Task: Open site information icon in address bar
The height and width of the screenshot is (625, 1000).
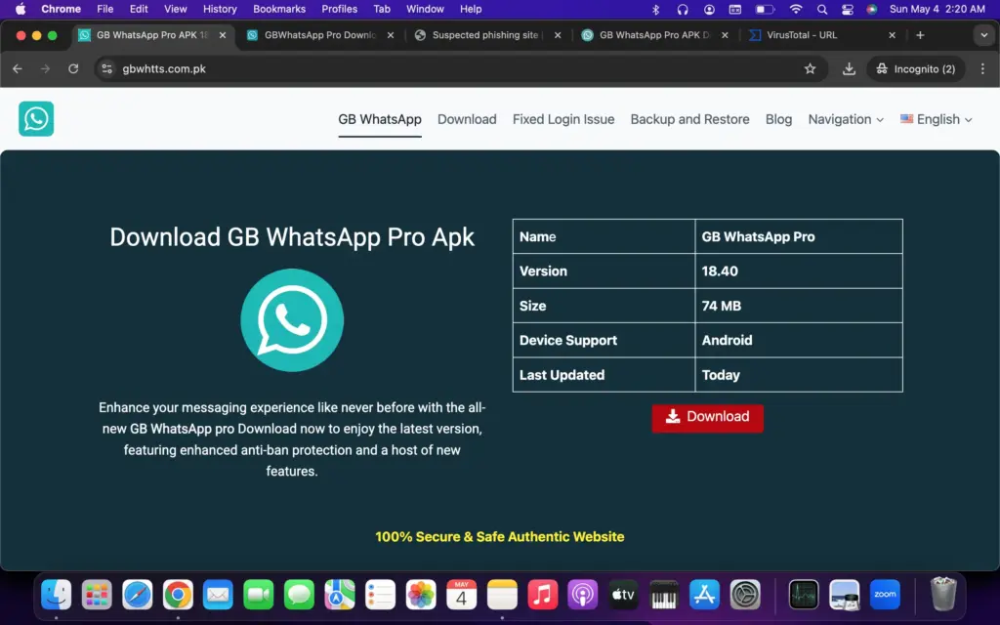Action: tap(107, 69)
